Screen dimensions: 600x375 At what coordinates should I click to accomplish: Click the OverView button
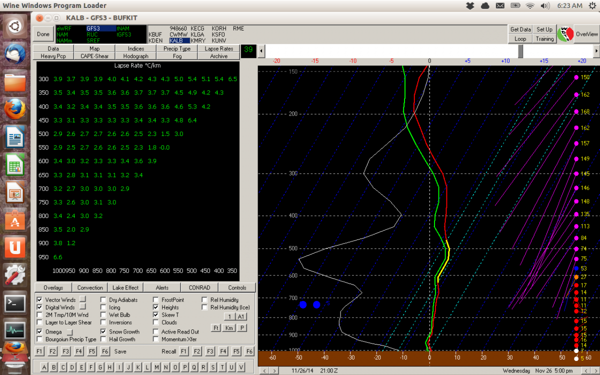point(586,34)
